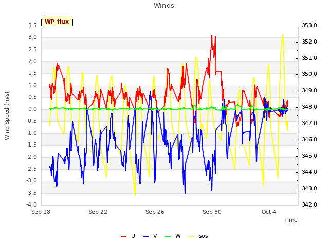Image resolution: width=329 pixels, height=246 pixels.
Task: Click the Sep 18 date tick label
Action: (x=41, y=212)
